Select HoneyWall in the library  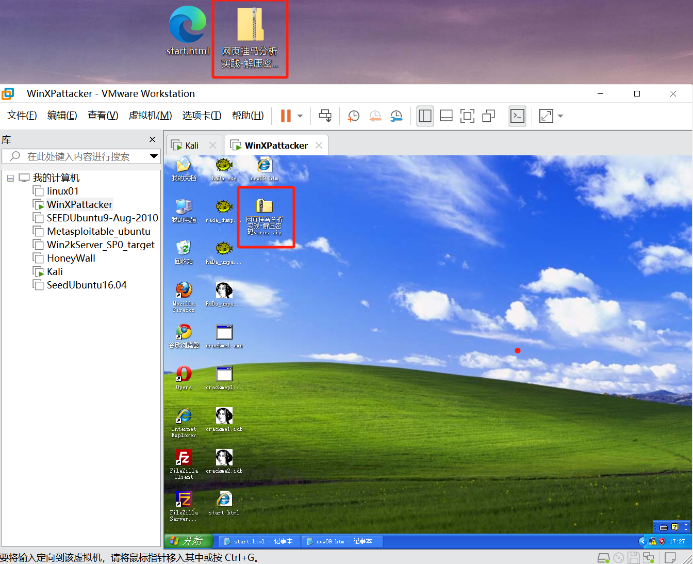point(71,259)
